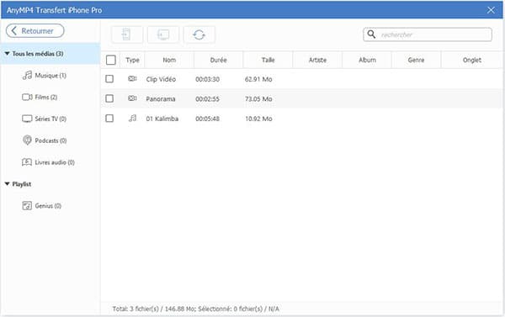Screen dimensions: 505x317
Task: Click the music type icon of 01 Kalimba
Action: tap(132, 118)
